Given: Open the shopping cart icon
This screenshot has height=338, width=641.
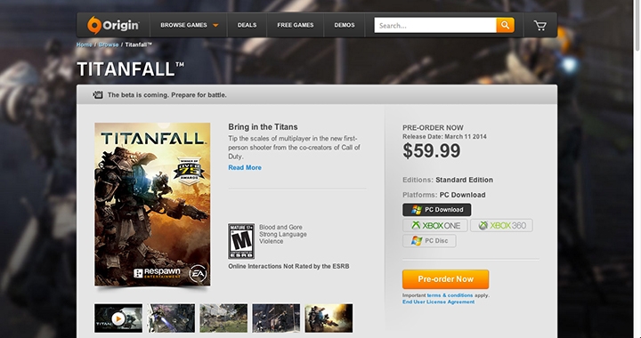Looking at the screenshot, I should (540, 25).
